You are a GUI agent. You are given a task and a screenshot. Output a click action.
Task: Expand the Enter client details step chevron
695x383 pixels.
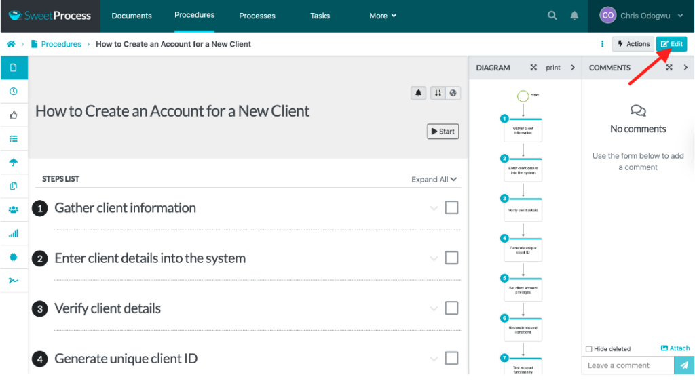[x=434, y=258]
